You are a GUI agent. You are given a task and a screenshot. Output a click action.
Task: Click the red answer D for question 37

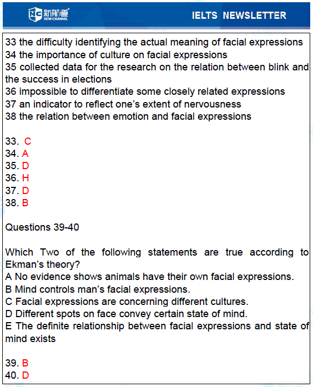pos(26,191)
